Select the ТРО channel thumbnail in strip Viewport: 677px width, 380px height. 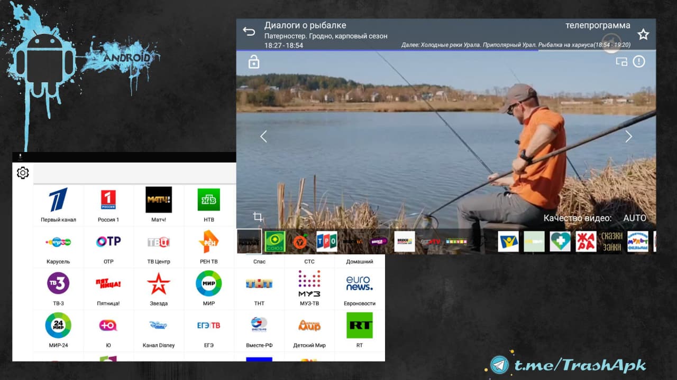pyautogui.click(x=327, y=242)
